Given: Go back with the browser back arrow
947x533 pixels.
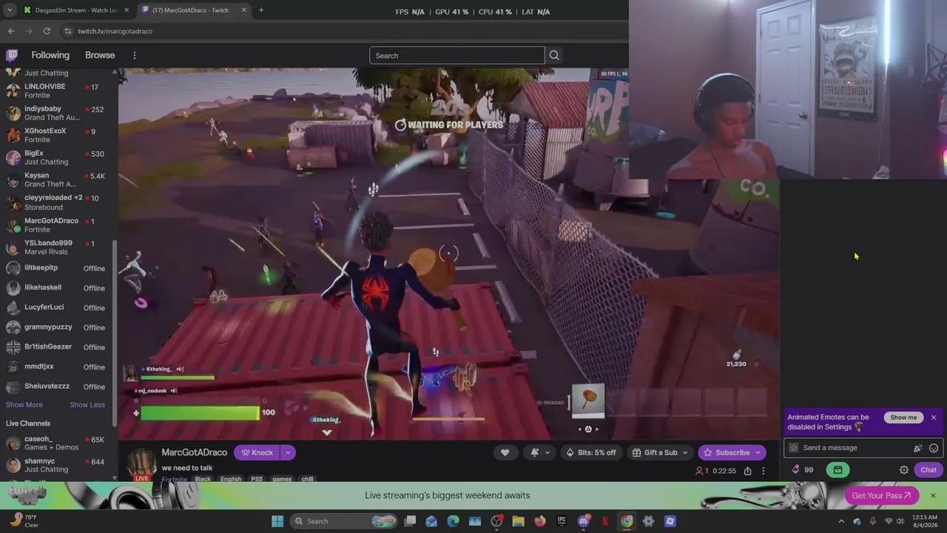Looking at the screenshot, I should coord(11,31).
